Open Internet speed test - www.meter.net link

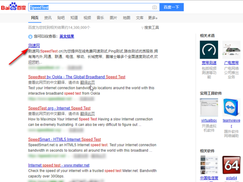click(59, 165)
